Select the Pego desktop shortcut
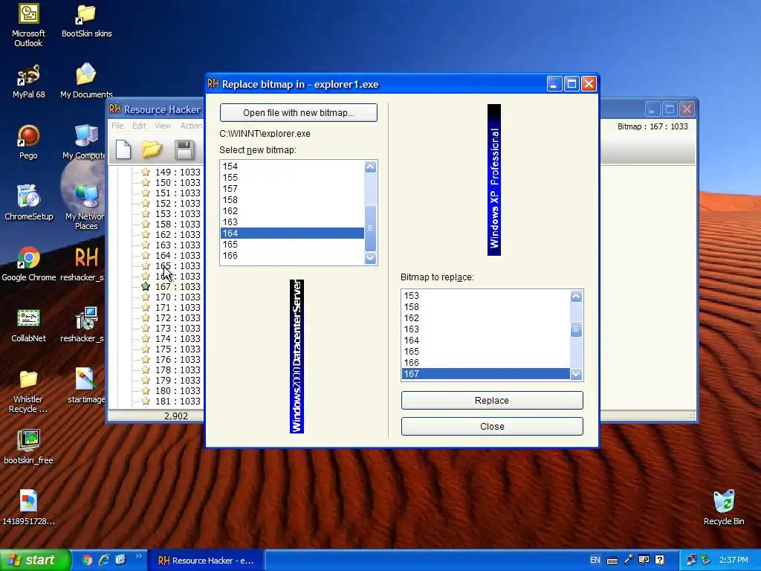This screenshot has width=761, height=571. (x=28, y=142)
